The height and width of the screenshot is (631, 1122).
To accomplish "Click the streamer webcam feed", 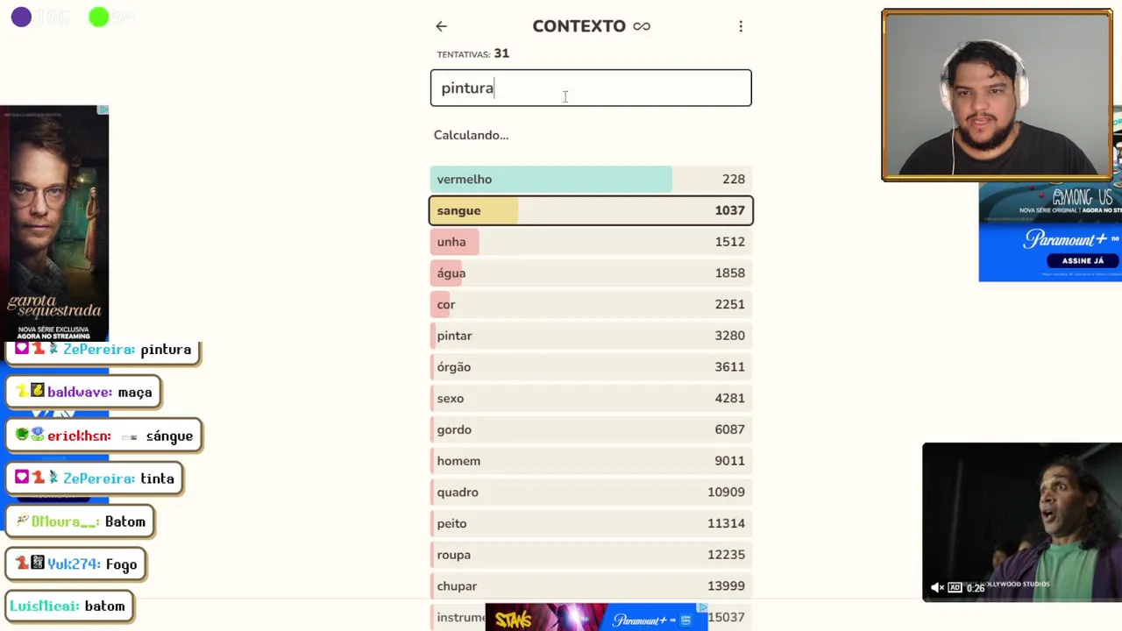I will [x=997, y=96].
